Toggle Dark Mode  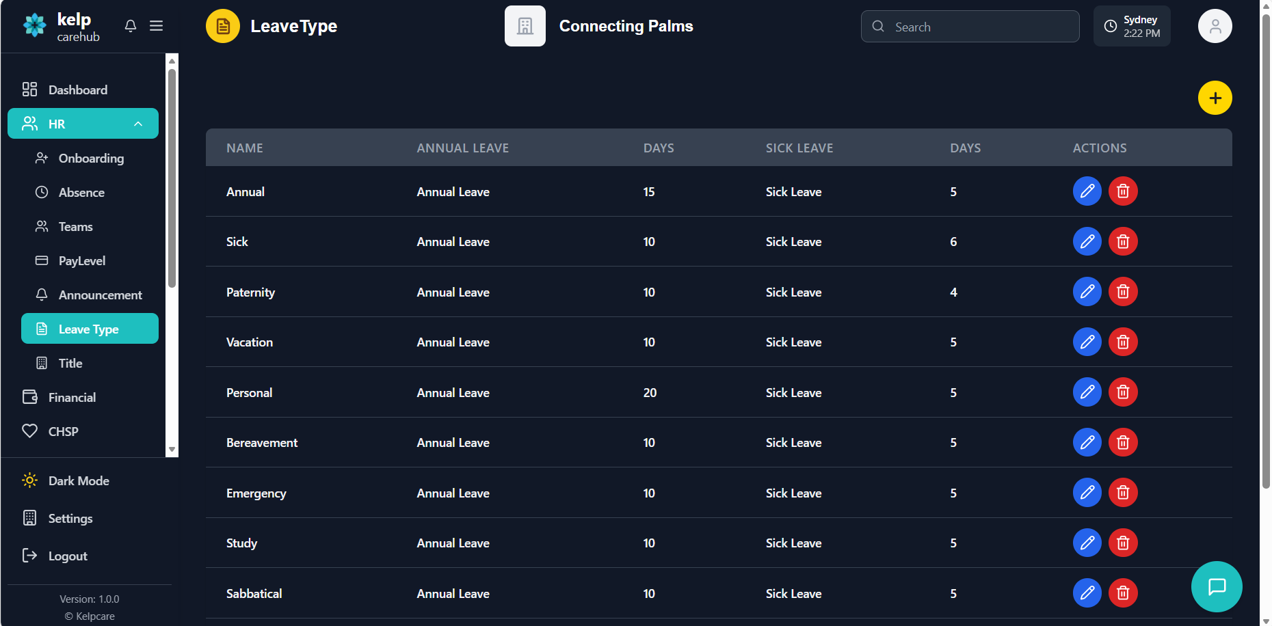78,480
